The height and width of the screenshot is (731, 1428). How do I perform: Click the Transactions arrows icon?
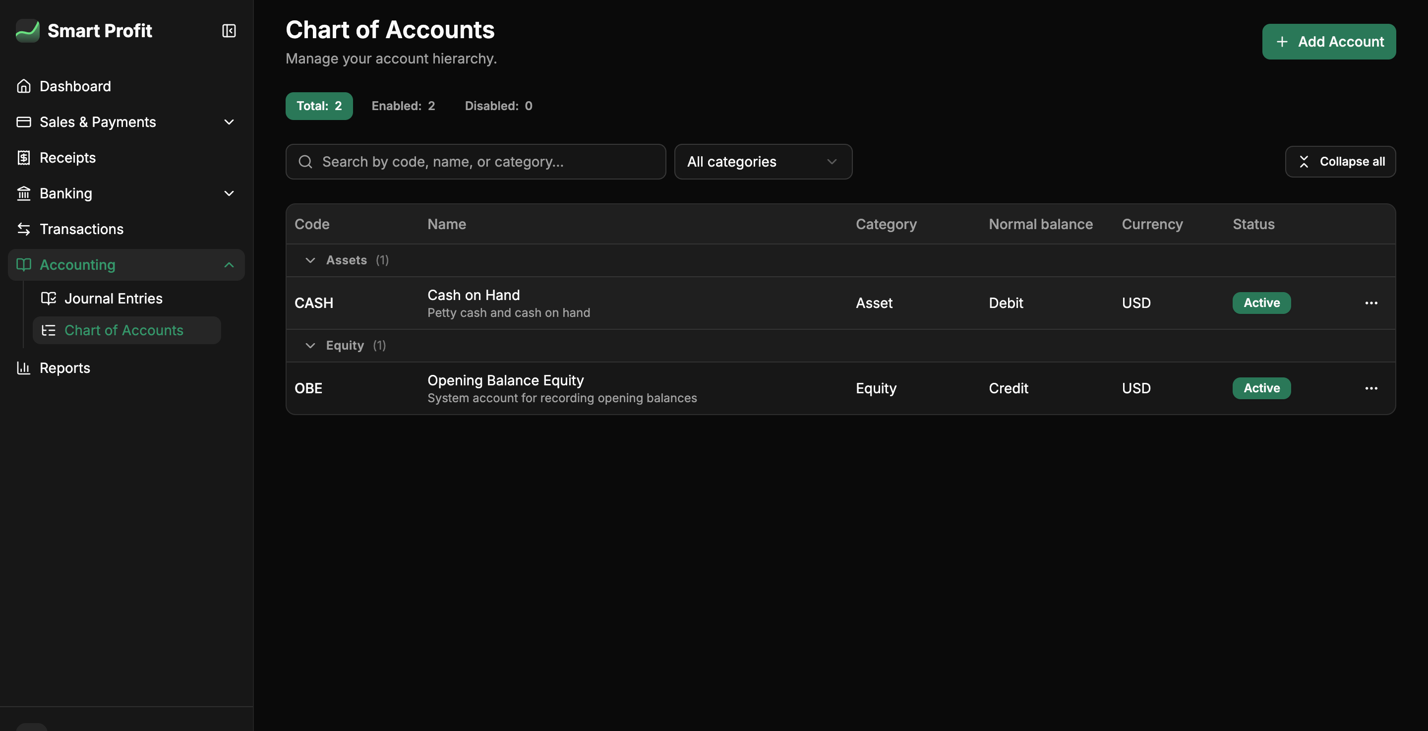point(23,229)
